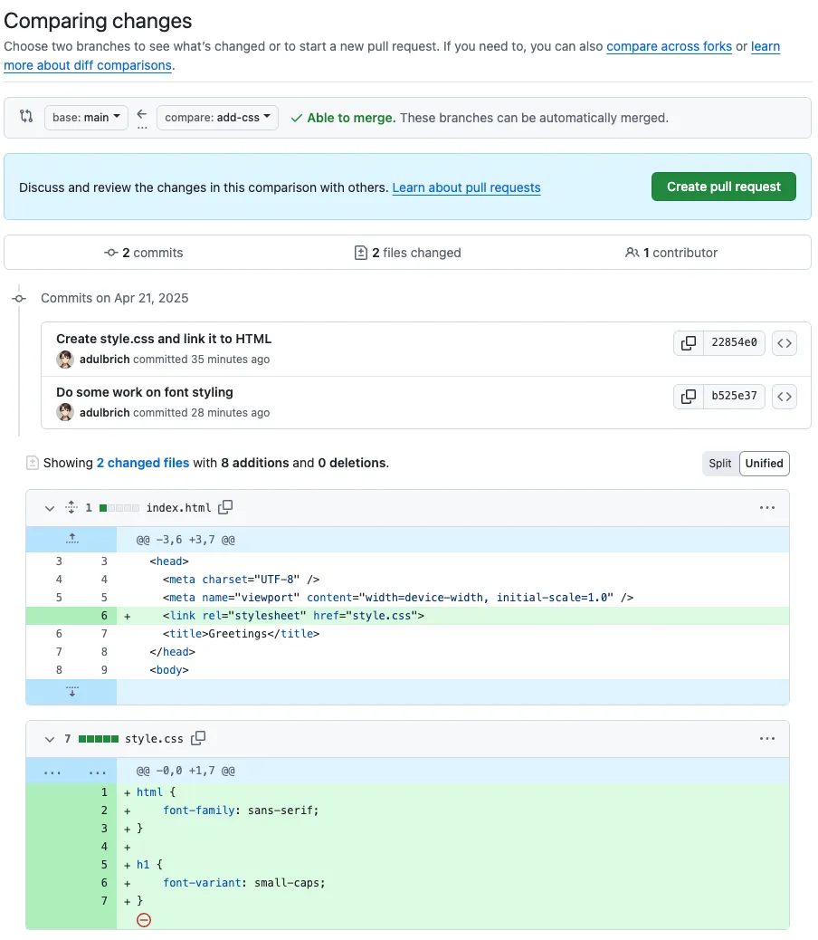Viewport: 818px width, 940px height.
Task: Browse repository at commit b525e37
Action: 785,397
